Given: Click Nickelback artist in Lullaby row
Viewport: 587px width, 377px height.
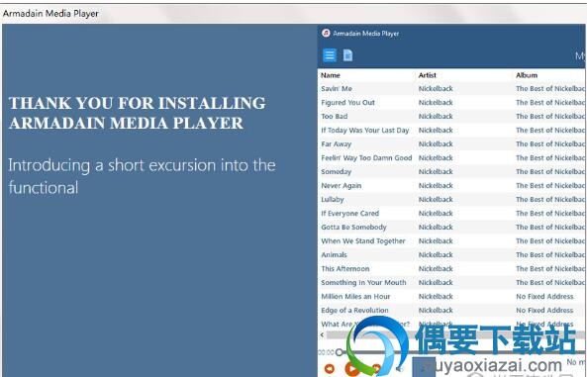Looking at the screenshot, I should pos(436,200).
